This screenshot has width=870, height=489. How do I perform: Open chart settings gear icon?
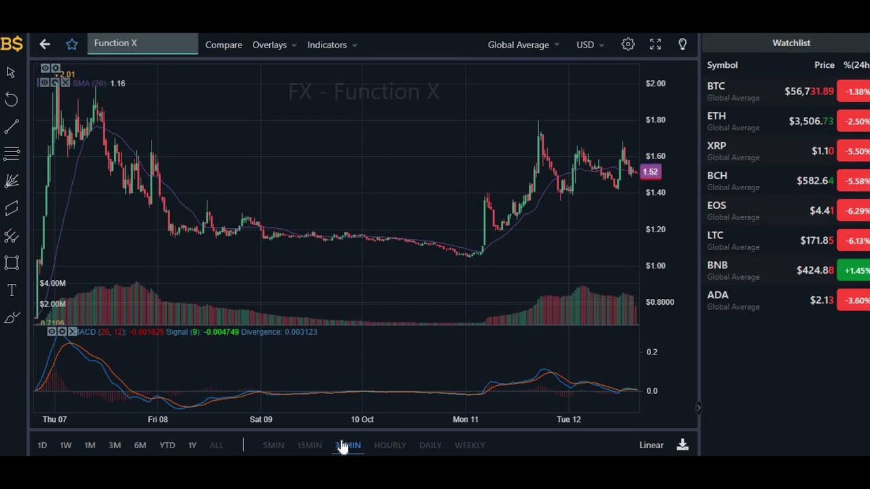628,45
